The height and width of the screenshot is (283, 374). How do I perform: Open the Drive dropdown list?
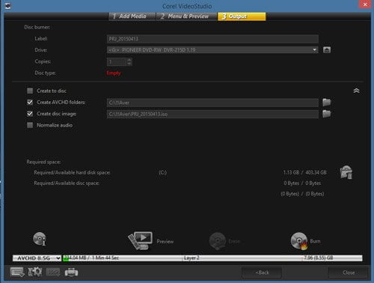[212, 50]
